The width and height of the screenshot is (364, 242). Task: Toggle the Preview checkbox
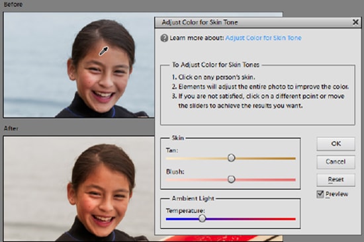[320, 194]
